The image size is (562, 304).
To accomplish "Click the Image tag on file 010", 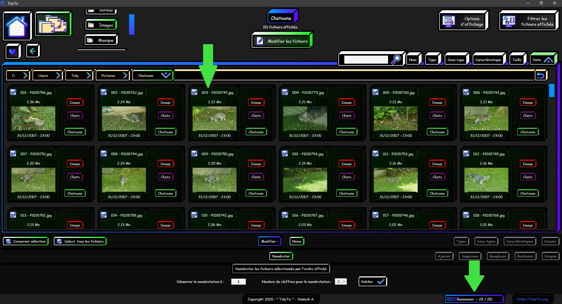I will click(x=347, y=164).
